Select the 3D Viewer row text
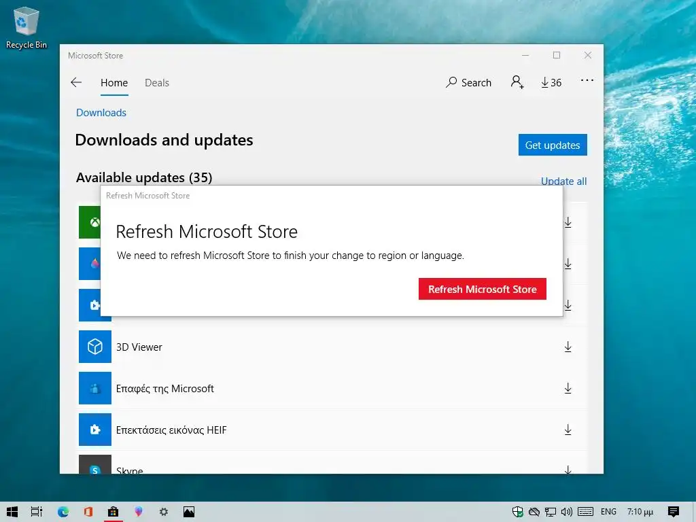 tap(139, 347)
